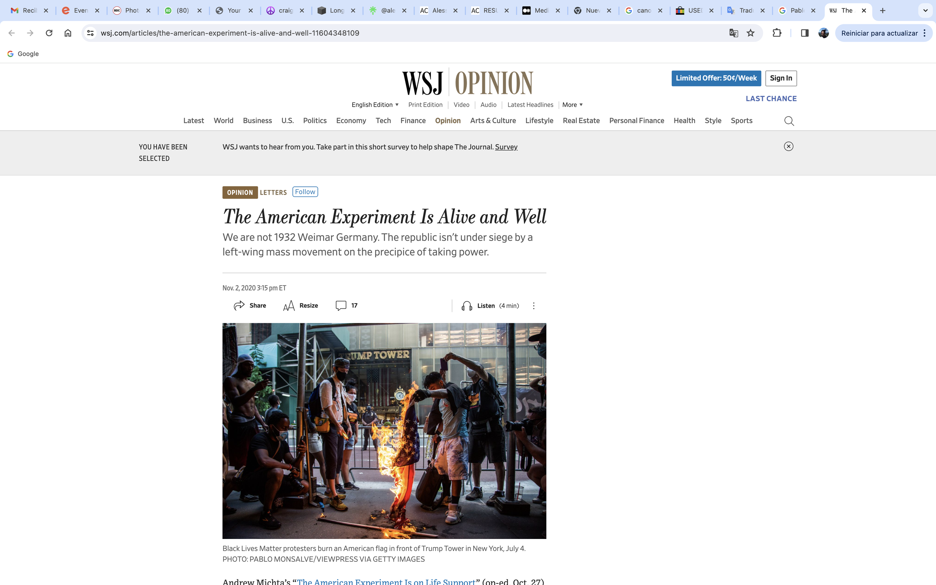936x585 pixels.
Task: Click the Sign In button
Action: pos(781,78)
